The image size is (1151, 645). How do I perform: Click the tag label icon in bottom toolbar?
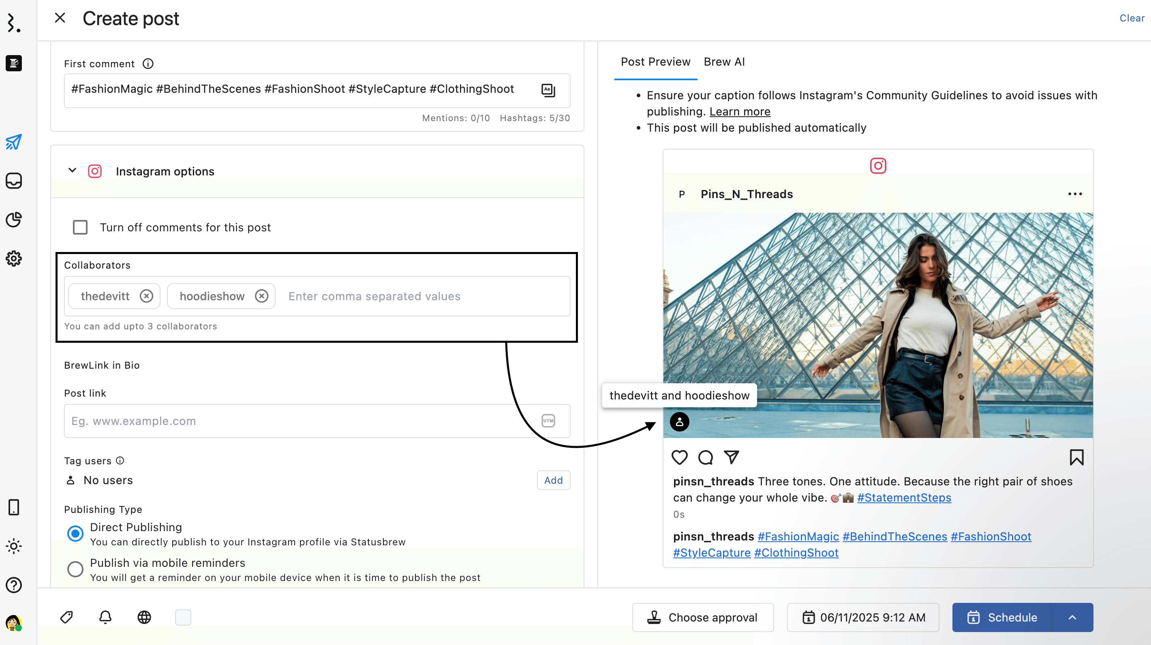click(66, 617)
